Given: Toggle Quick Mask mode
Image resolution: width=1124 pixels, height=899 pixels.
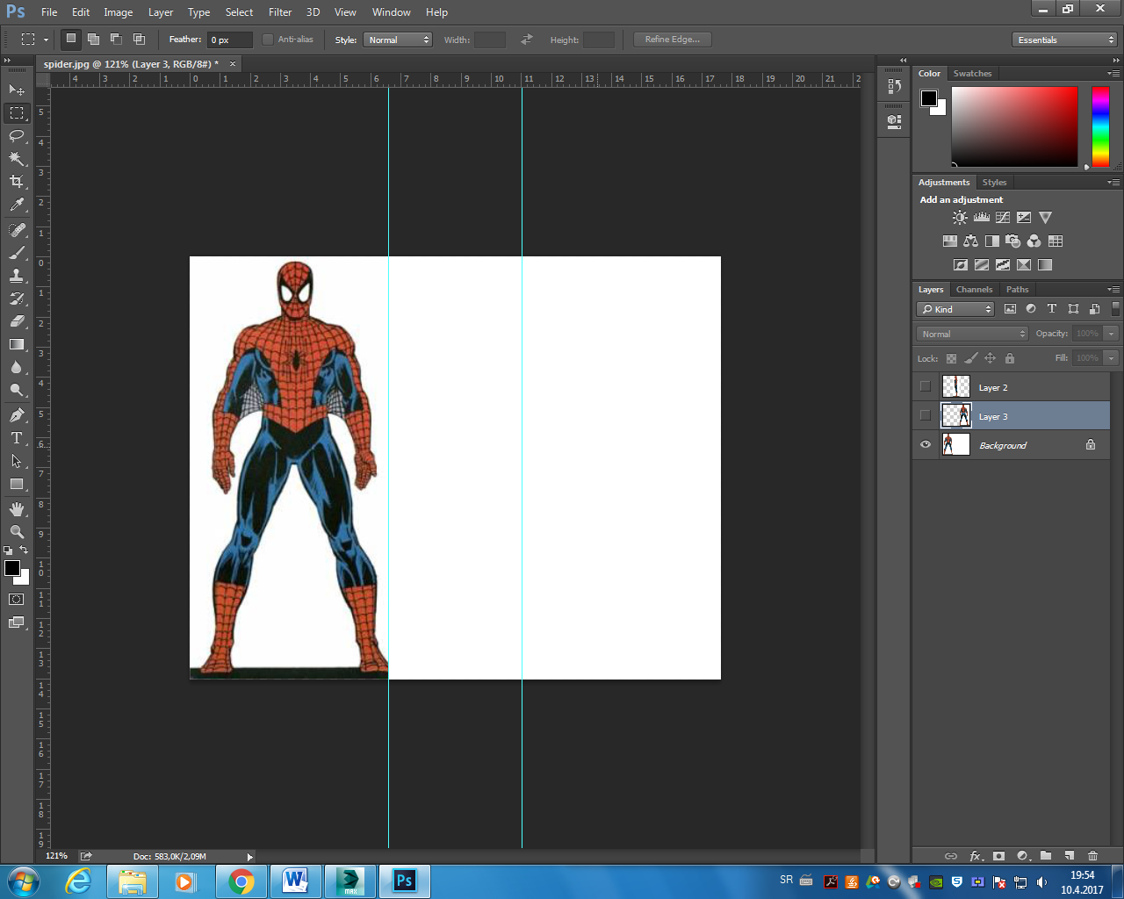Looking at the screenshot, I should (x=17, y=600).
